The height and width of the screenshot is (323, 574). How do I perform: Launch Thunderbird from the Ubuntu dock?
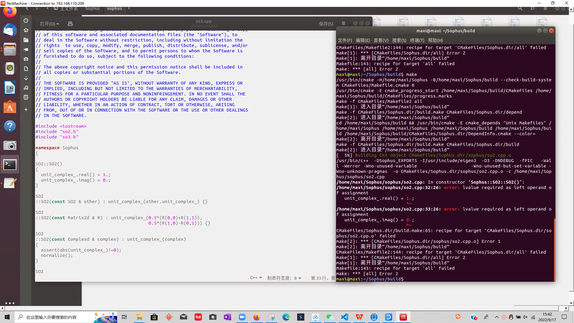[10, 30]
